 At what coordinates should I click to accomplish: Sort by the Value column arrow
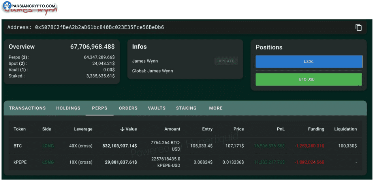pos(122,129)
